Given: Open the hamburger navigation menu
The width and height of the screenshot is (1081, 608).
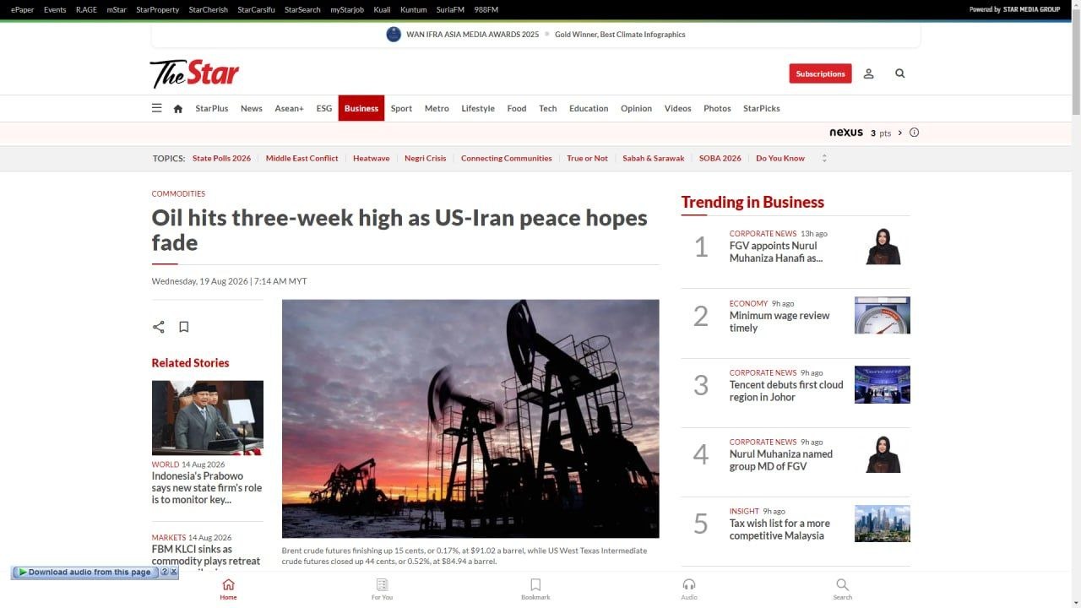Looking at the screenshot, I should coord(156,108).
